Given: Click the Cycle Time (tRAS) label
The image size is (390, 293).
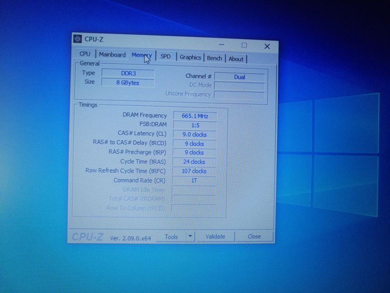Looking at the screenshot, I should tap(143, 162).
